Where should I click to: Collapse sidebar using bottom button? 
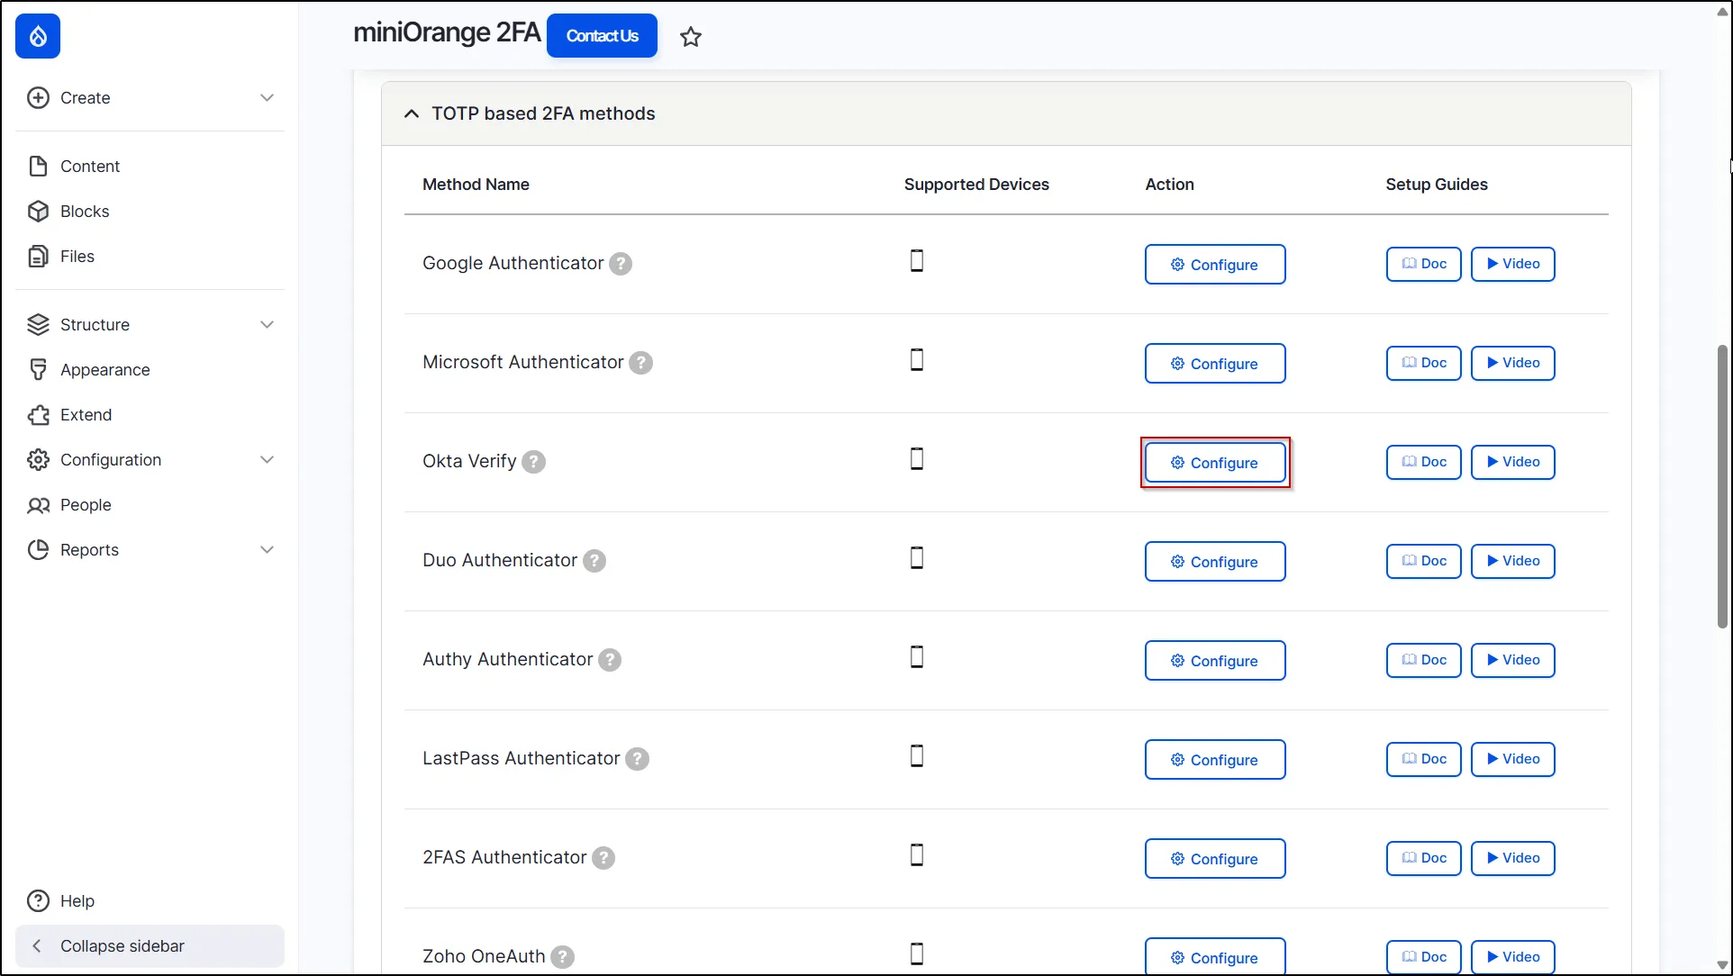click(150, 946)
